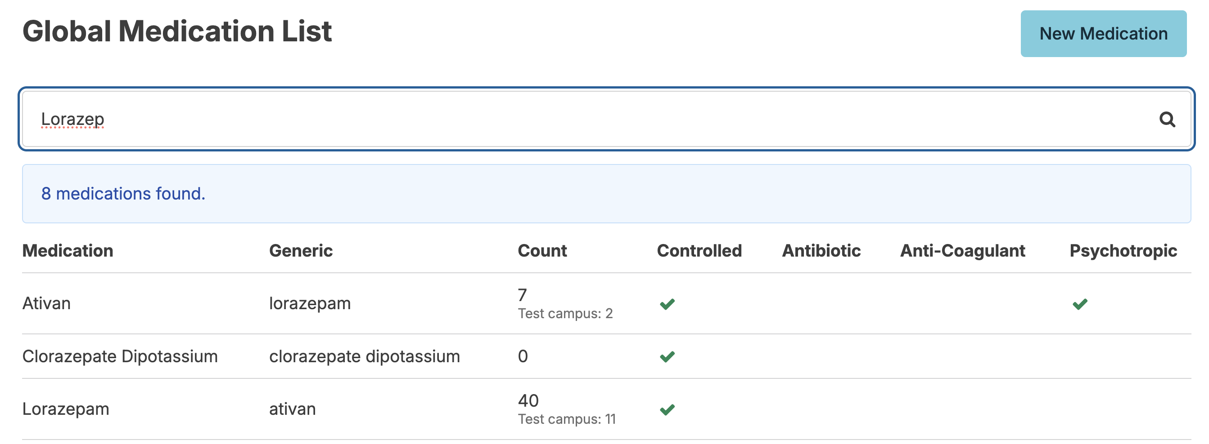Focus the Lorazep search field
1209x444 pixels.
pos(606,119)
